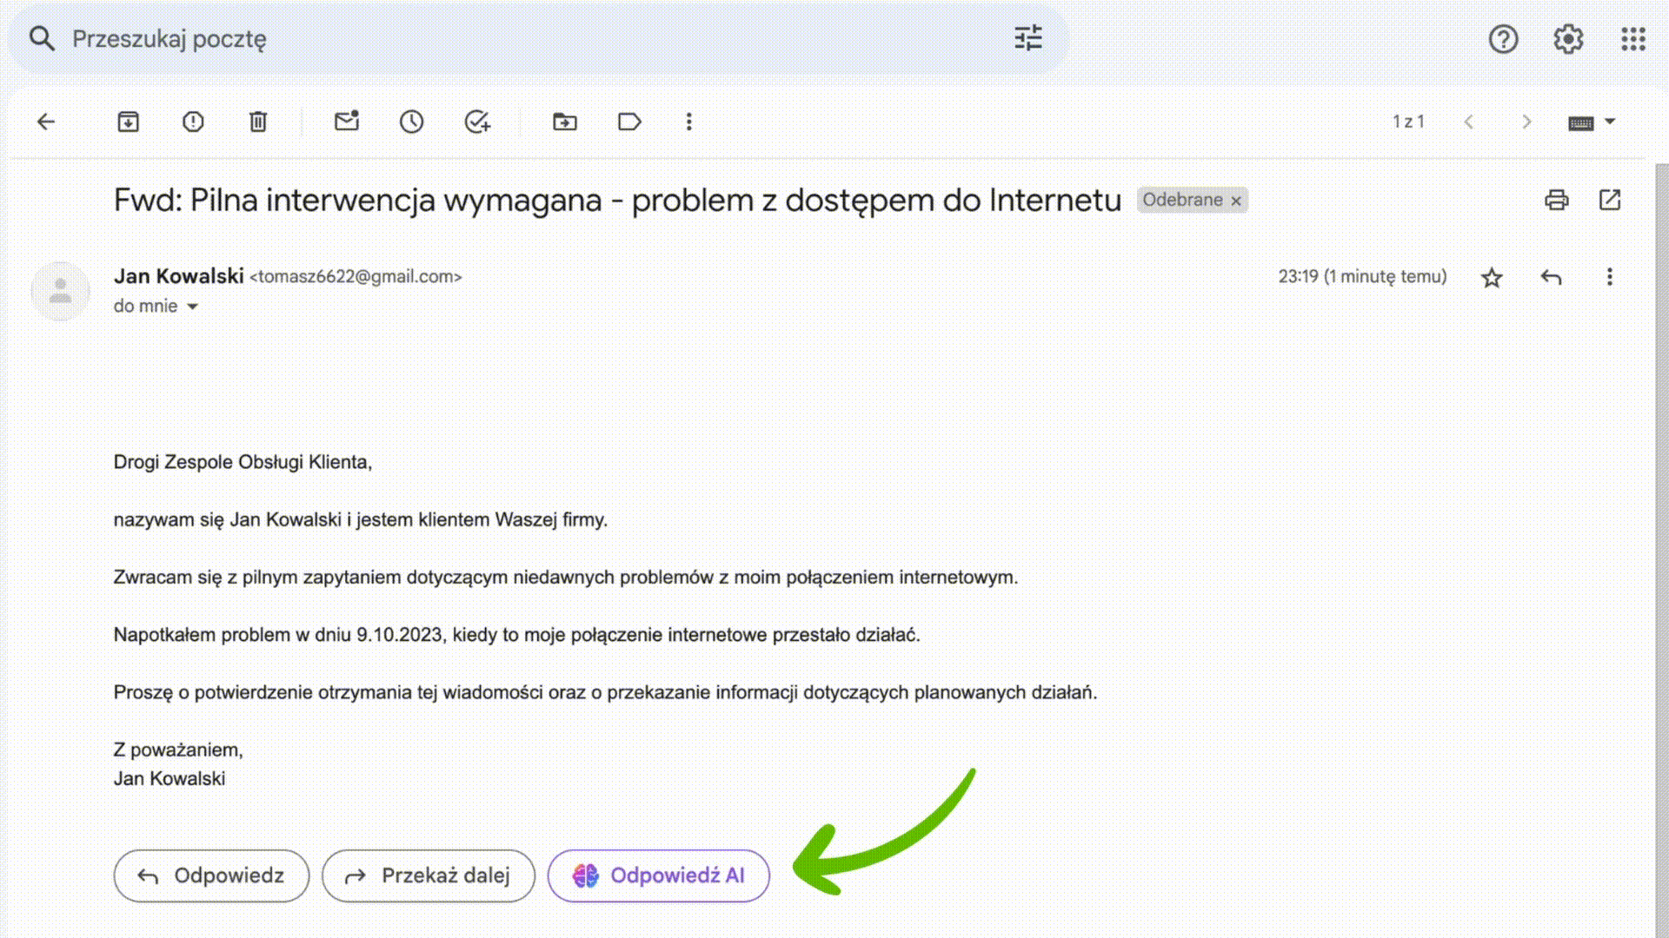Viewport: 1669px width, 938px height.
Task: Click the Odpowiedź AI button
Action: tap(659, 875)
